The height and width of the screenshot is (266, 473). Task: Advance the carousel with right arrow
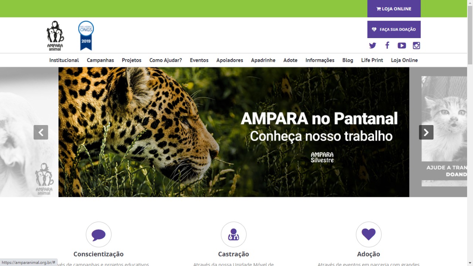tap(426, 132)
